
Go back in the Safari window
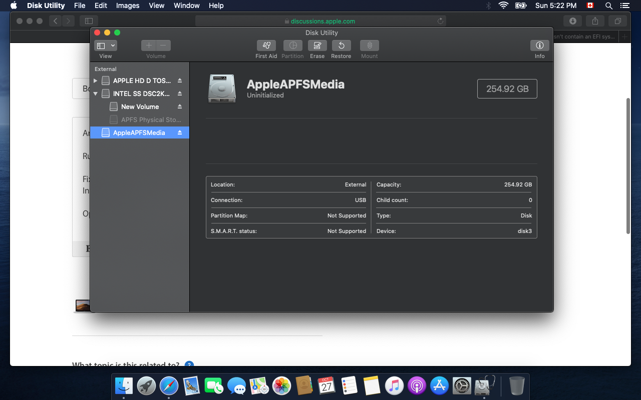click(x=55, y=21)
